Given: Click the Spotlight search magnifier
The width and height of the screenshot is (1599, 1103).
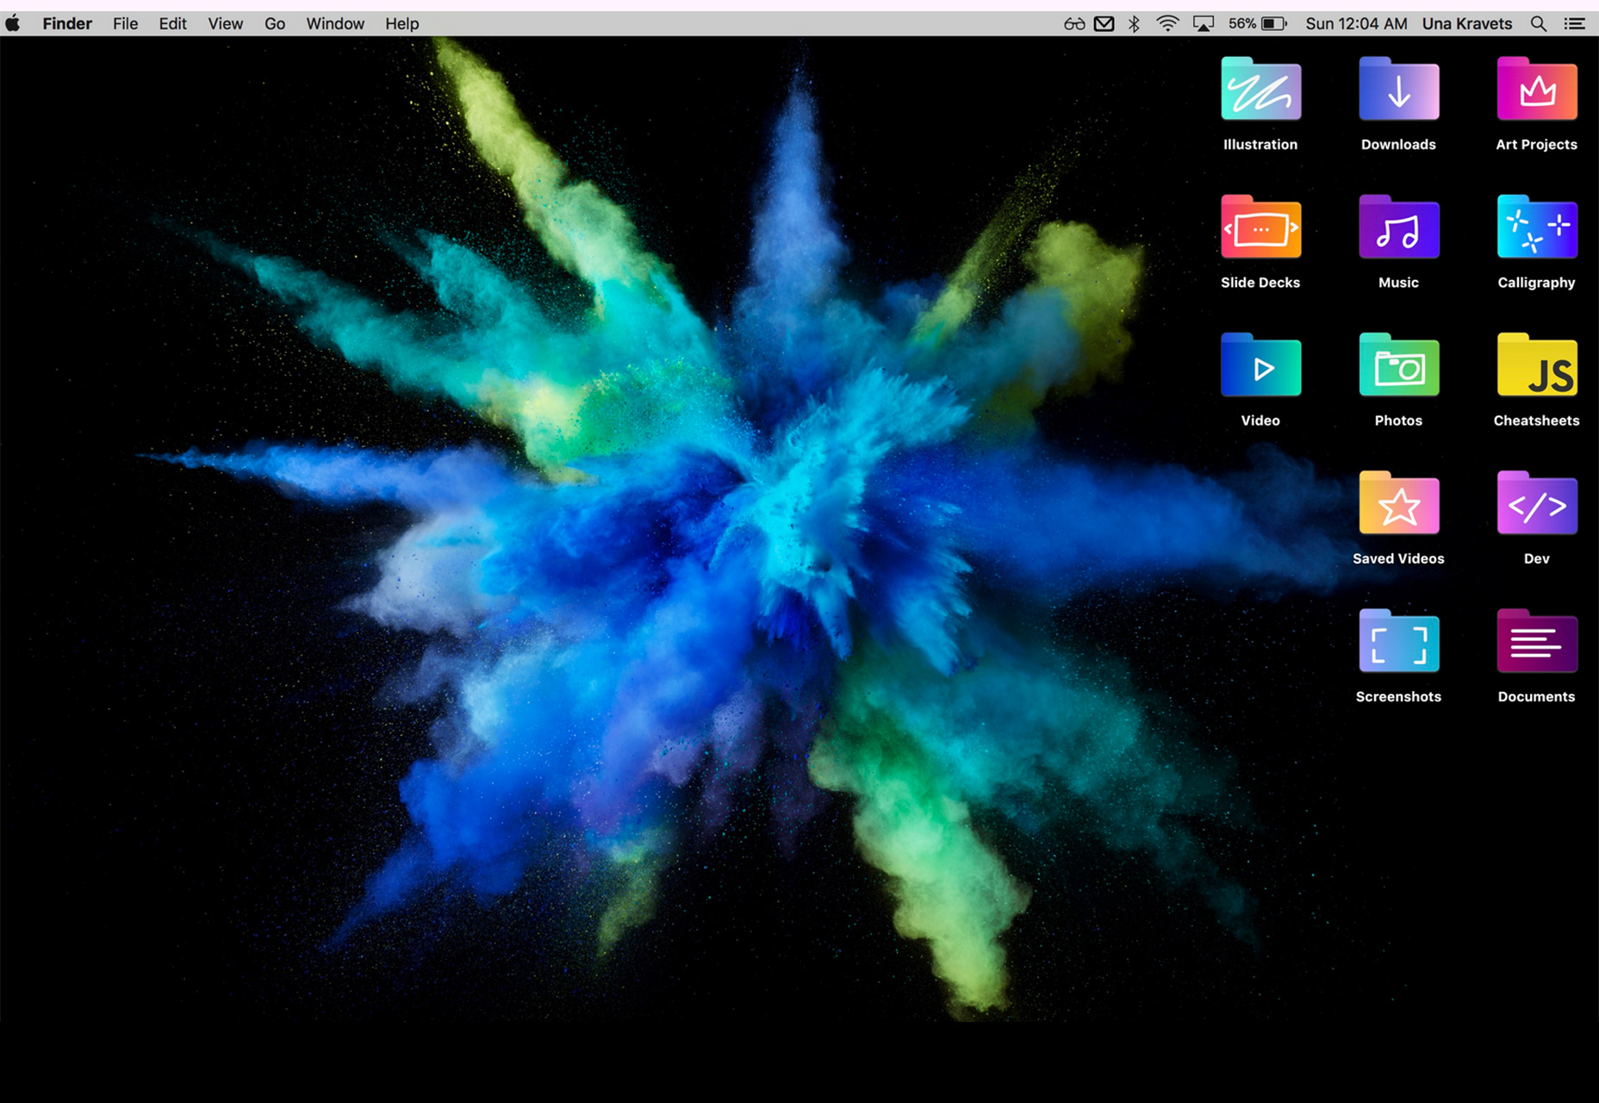Looking at the screenshot, I should (x=1538, y=23).
